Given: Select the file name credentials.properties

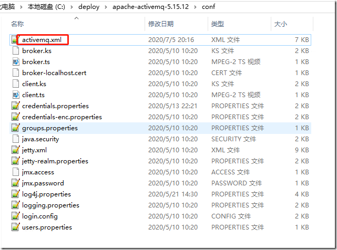Looking at the screenshot, I should click(x=55, y=106).
